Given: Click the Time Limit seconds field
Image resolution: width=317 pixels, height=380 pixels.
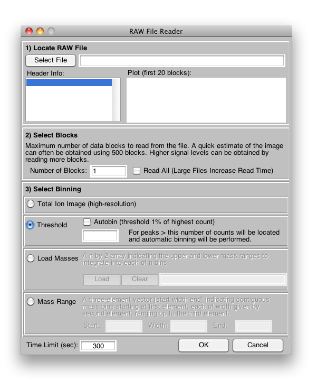Looking at the screenshot, I should [x=98, y=346].
